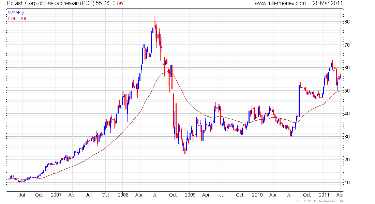375x204 pixels.
Task: Click the last price value 55.26
Action: (x=102, y=3)
